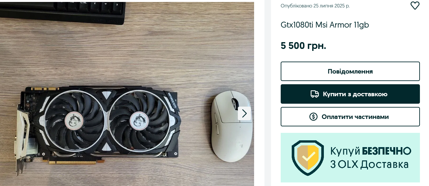Open the Повідомлення message button
The width and height of the screenshot is (429, 186).
point(350,71)
